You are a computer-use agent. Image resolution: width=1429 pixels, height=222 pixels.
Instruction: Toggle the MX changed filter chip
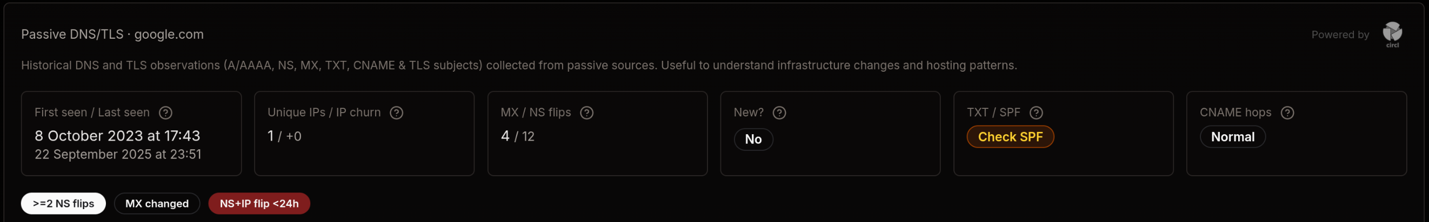[156, 203]
